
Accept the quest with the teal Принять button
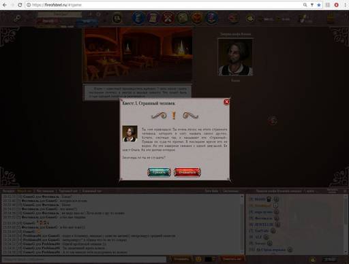point(159,172)
